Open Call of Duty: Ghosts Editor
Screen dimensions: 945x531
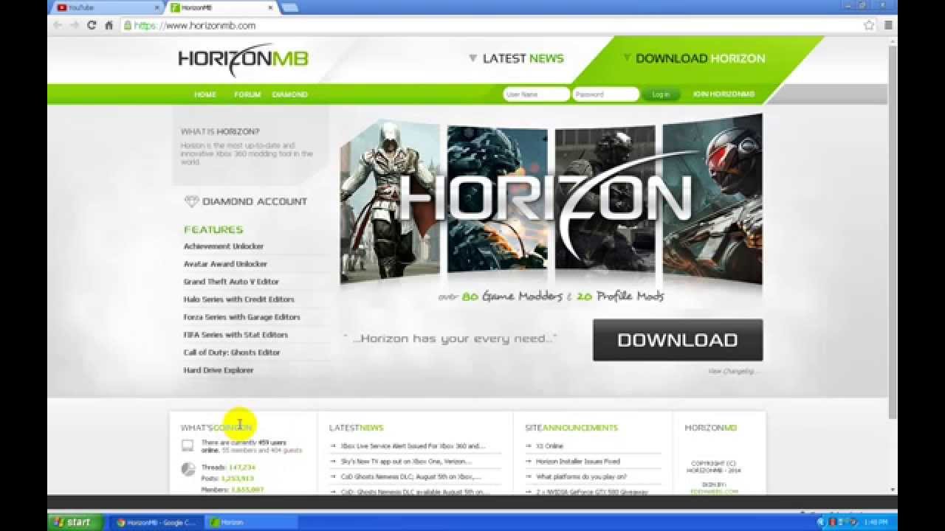point(232,353)
